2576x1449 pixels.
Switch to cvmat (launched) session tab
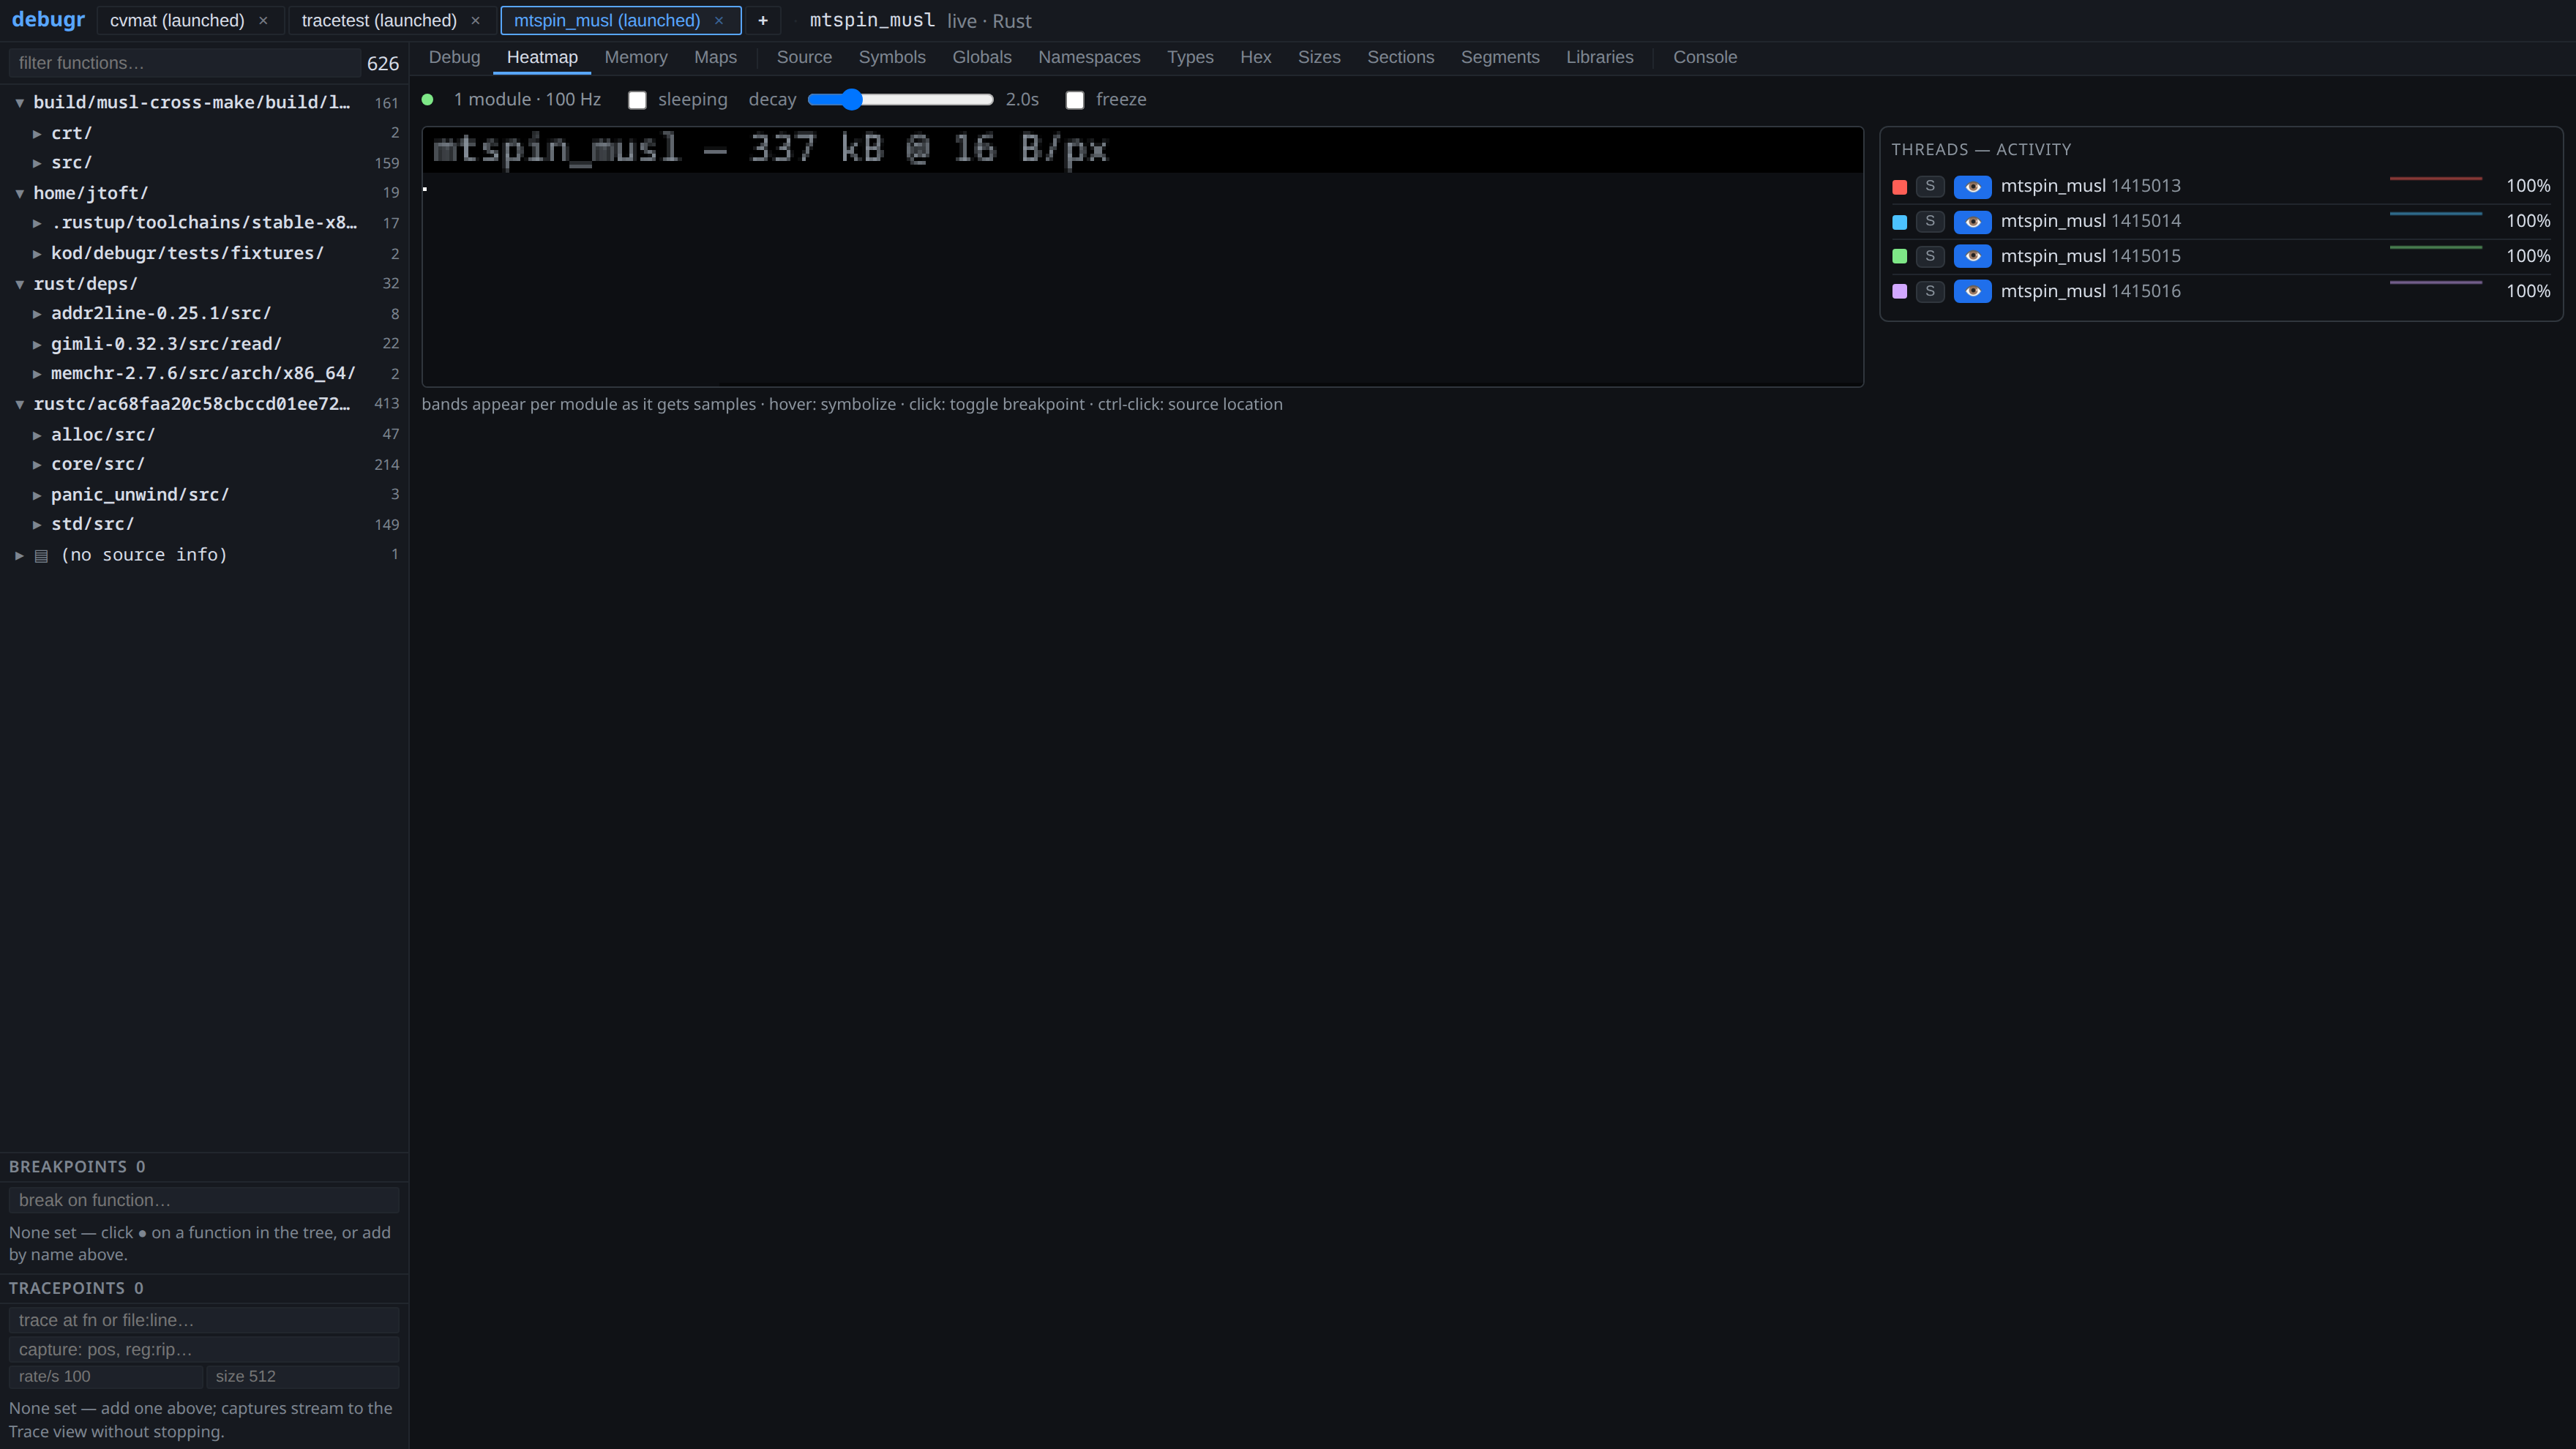(x=177, y=20)
